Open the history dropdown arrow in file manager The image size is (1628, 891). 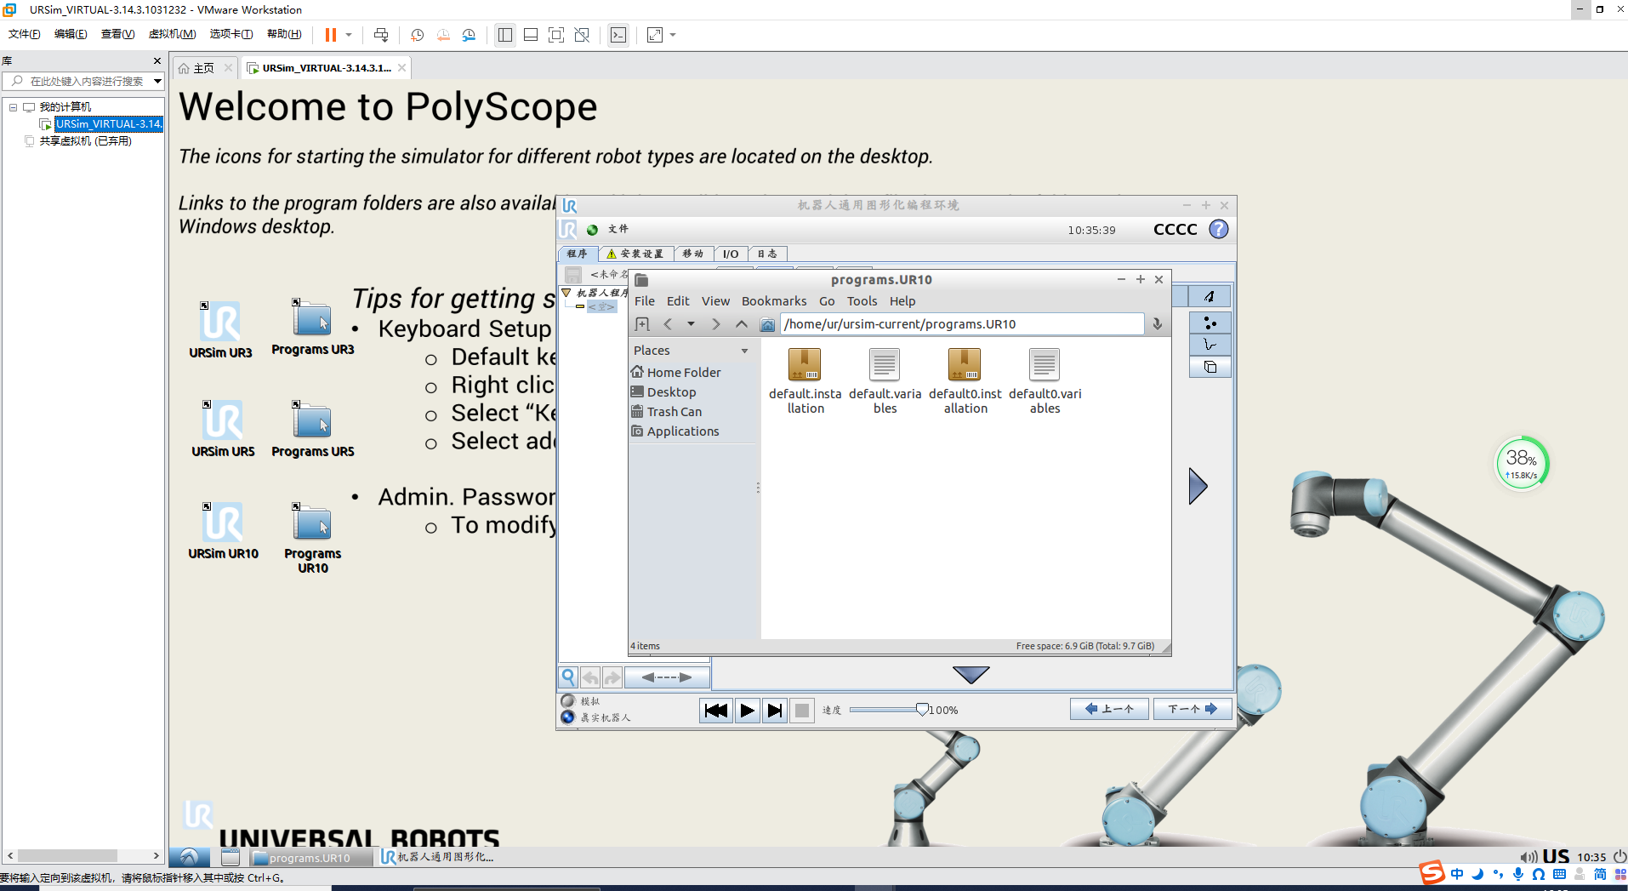click(691, 324)
